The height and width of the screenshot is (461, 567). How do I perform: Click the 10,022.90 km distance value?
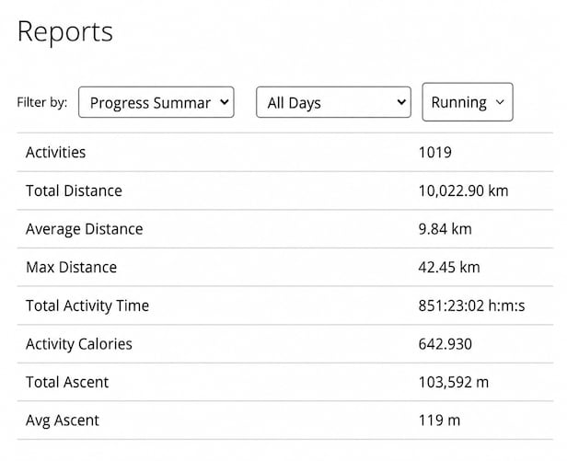463,190
